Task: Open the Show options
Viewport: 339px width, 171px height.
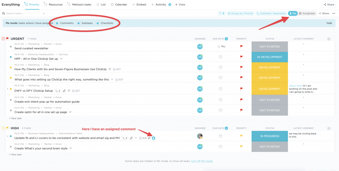Action: pos(324,13)
